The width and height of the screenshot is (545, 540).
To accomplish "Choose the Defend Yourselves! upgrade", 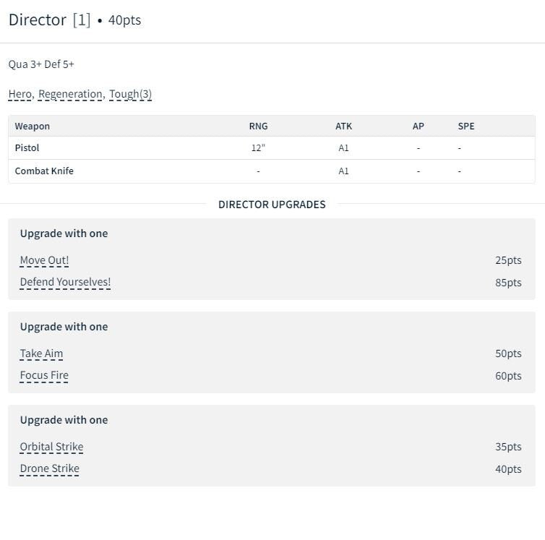I will click(x=65, y=282).
